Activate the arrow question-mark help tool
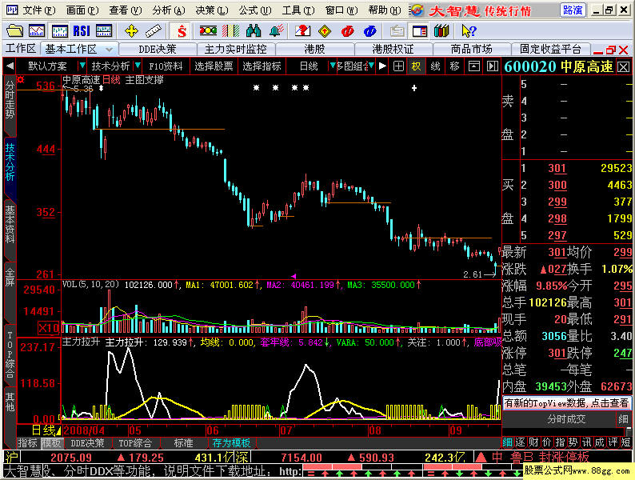Viewport: 635px width, 480px height. [x=469, y=30]
